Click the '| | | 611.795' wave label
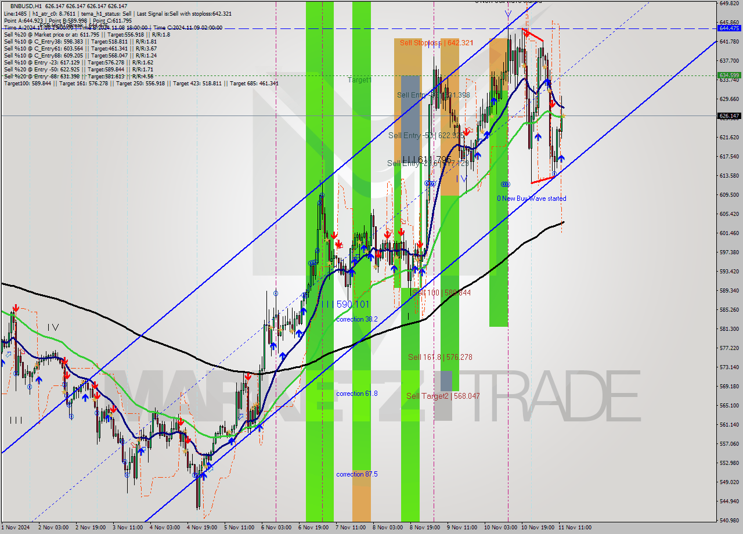Screen dimensions: 743x534 click(427, 159)
